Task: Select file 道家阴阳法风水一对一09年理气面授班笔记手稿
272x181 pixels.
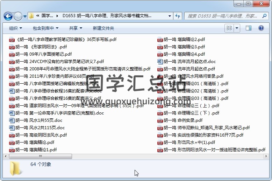Action: tap(77, 106)
